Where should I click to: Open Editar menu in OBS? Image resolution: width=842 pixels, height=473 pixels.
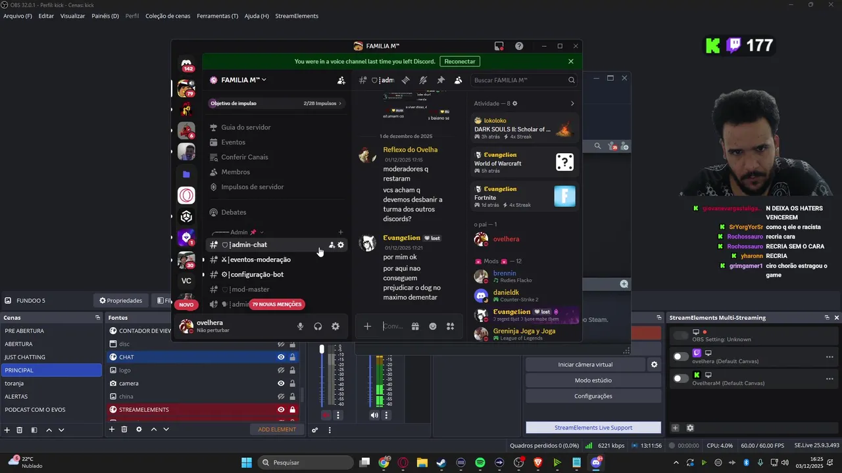(46, 16)
